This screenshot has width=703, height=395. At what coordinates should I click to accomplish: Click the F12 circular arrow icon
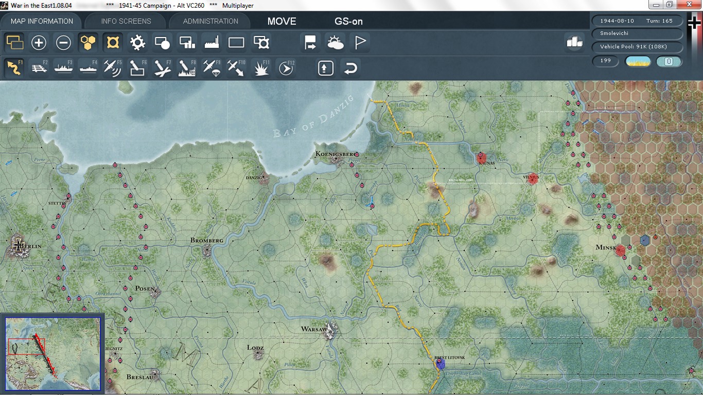pyautogui.click(x=286, y=68)
